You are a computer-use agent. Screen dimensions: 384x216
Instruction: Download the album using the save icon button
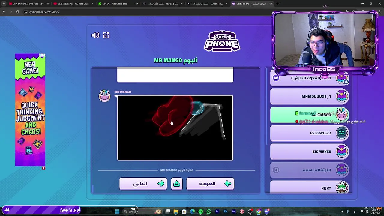click(177, 184)
